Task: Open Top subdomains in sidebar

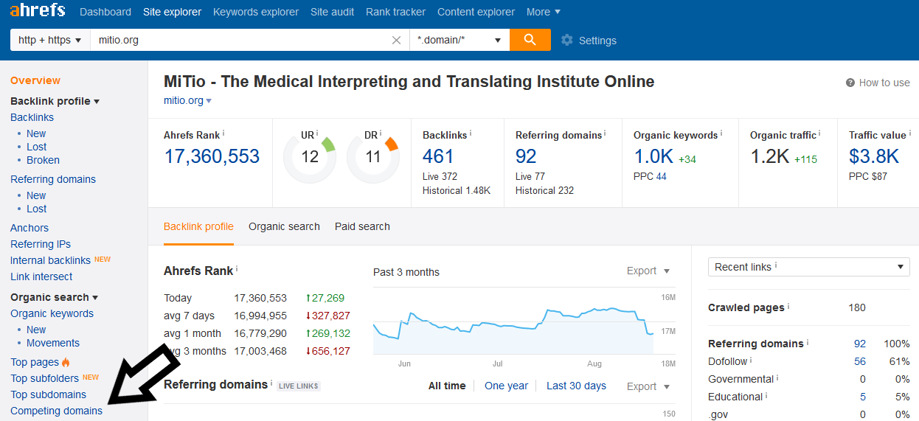Action: (x=48, y=394)
